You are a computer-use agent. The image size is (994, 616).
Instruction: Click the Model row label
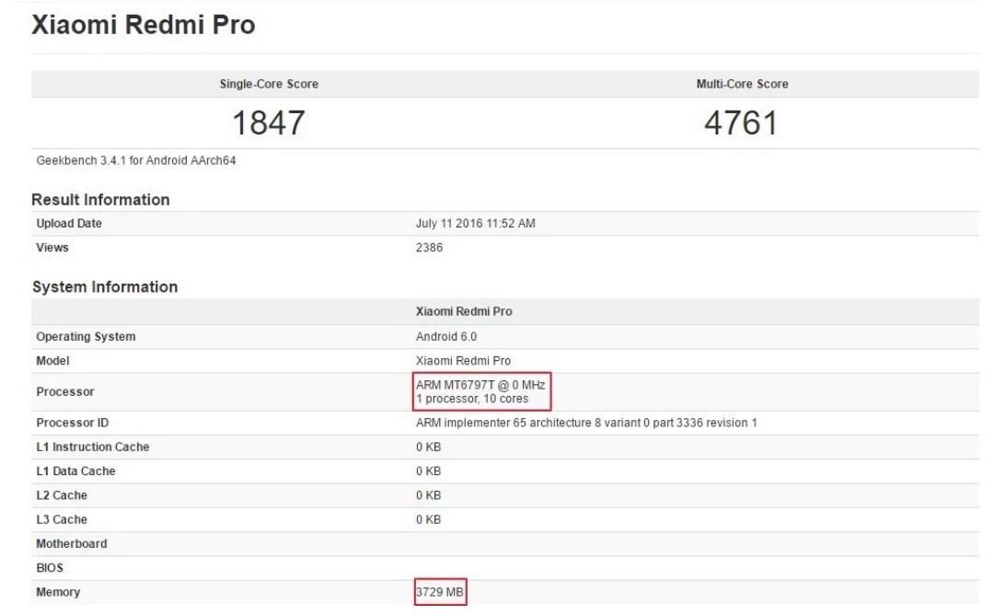(52, 360)
